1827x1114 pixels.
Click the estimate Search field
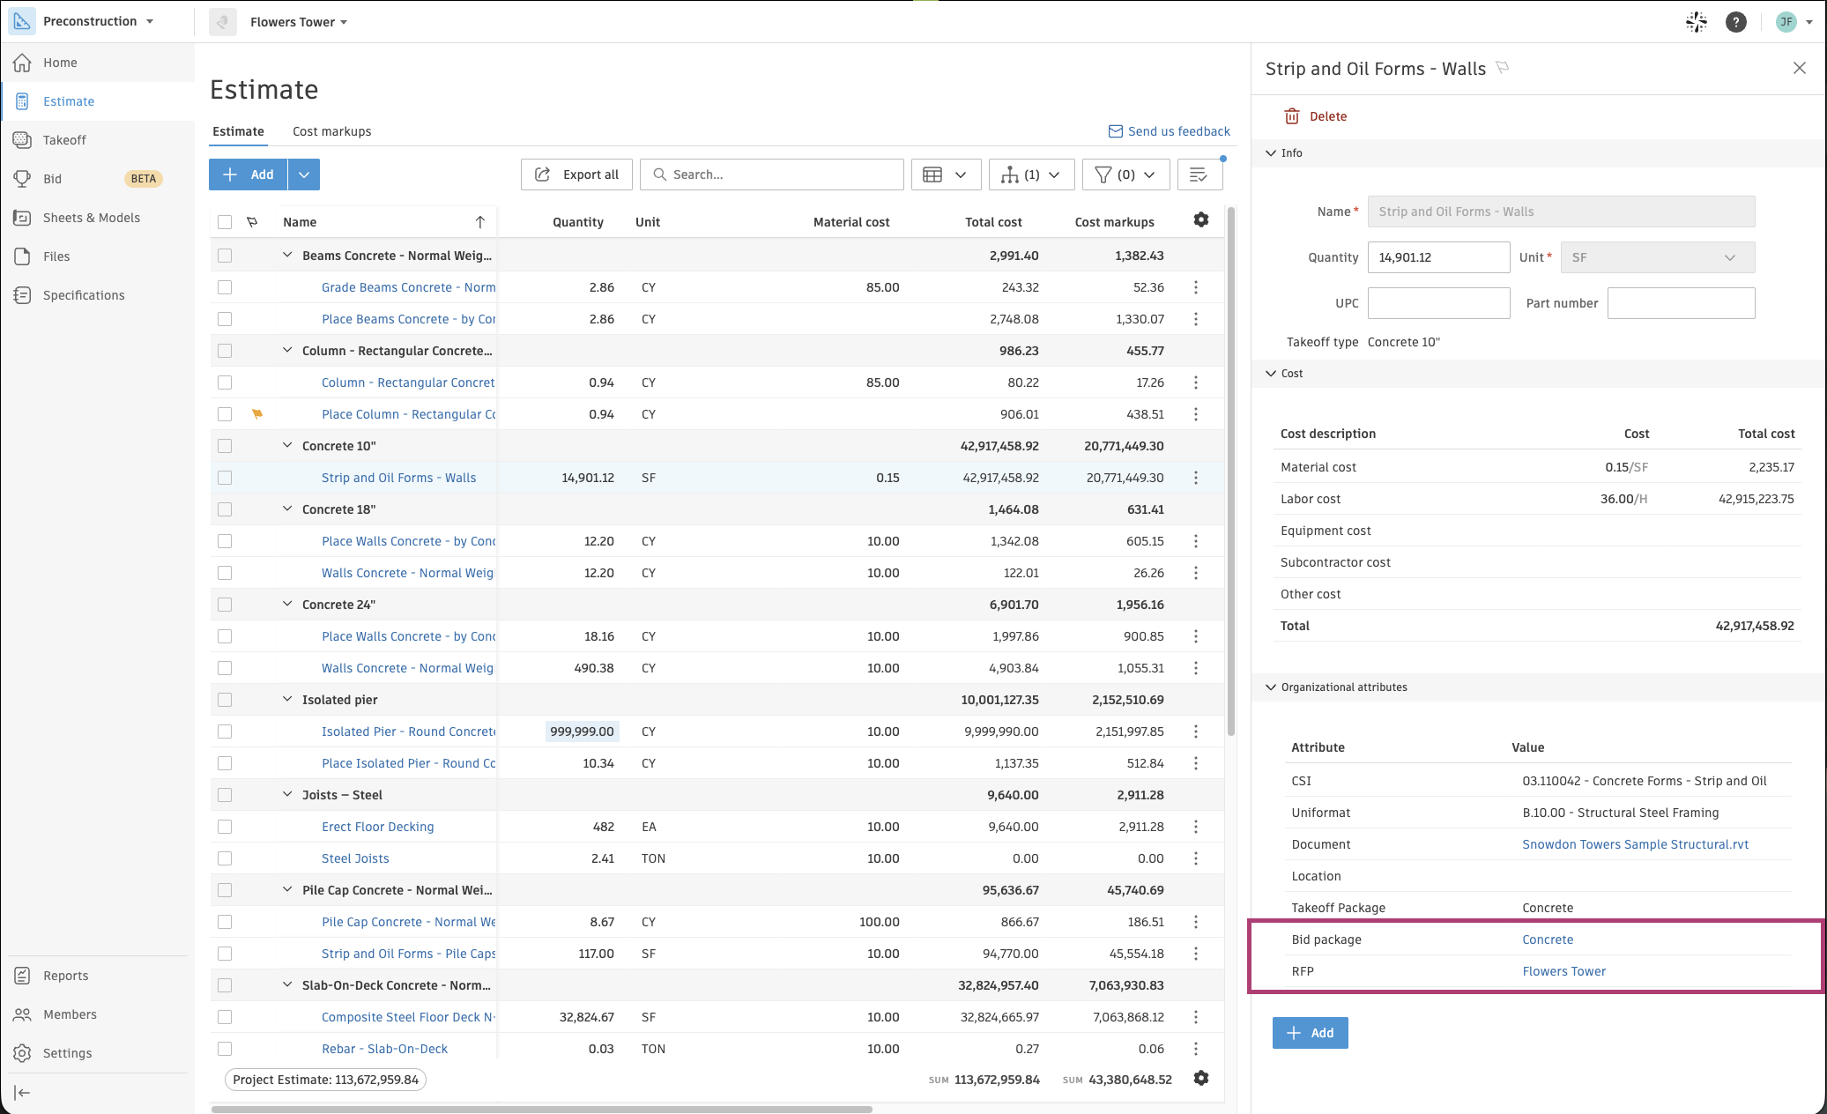pyautogui.click(x=772, y=175)
